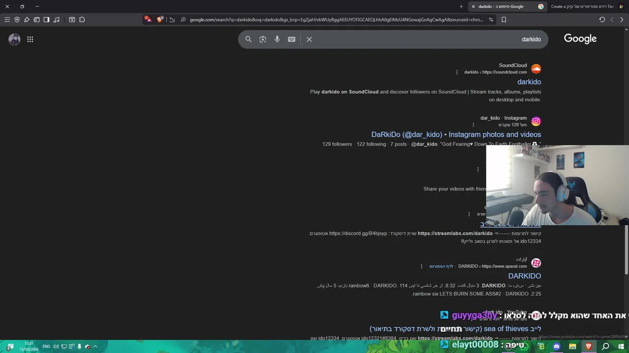
Task: Open the Windows Start button
Action: click(621, 347)
